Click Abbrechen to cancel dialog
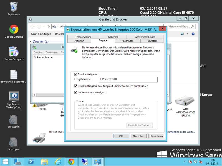 pyautogui.click(x=138, y=136)
